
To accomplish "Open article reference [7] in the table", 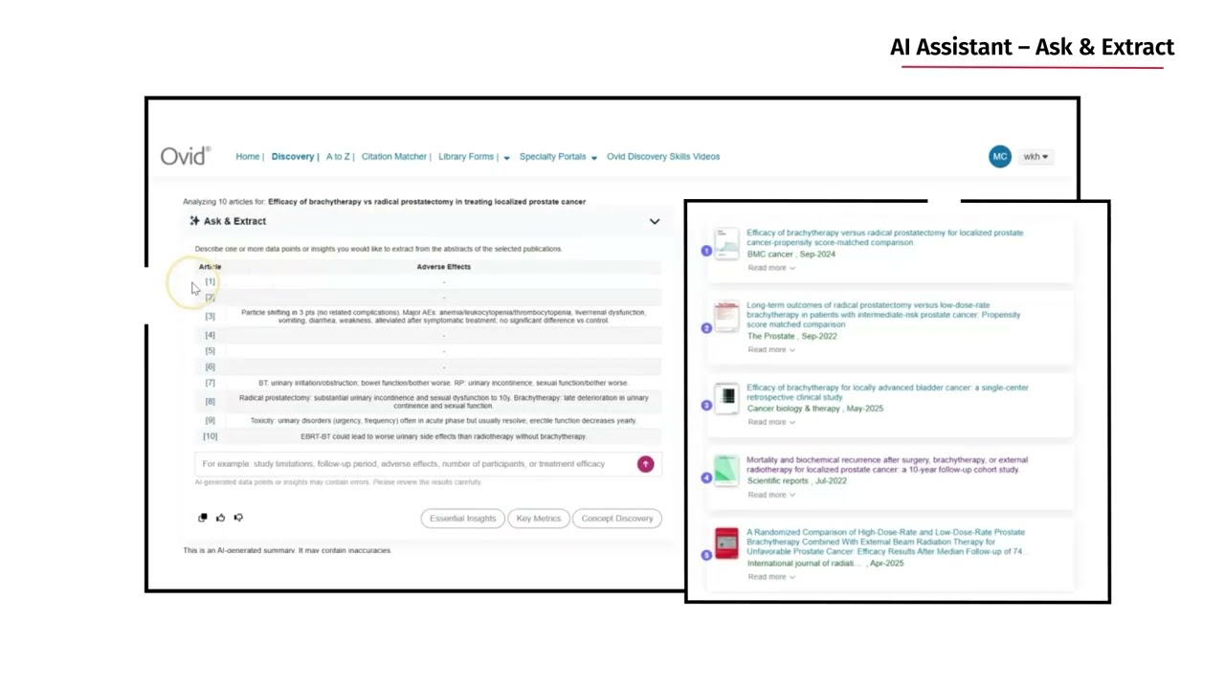I will 210,383.
